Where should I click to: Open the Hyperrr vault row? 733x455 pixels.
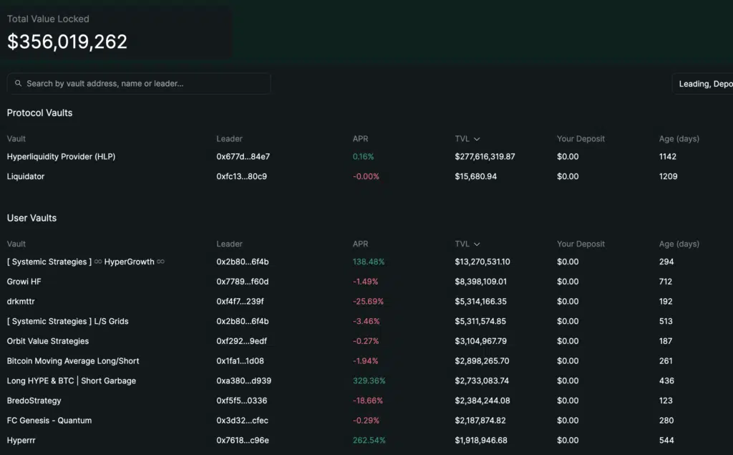[x=366, y=441]
